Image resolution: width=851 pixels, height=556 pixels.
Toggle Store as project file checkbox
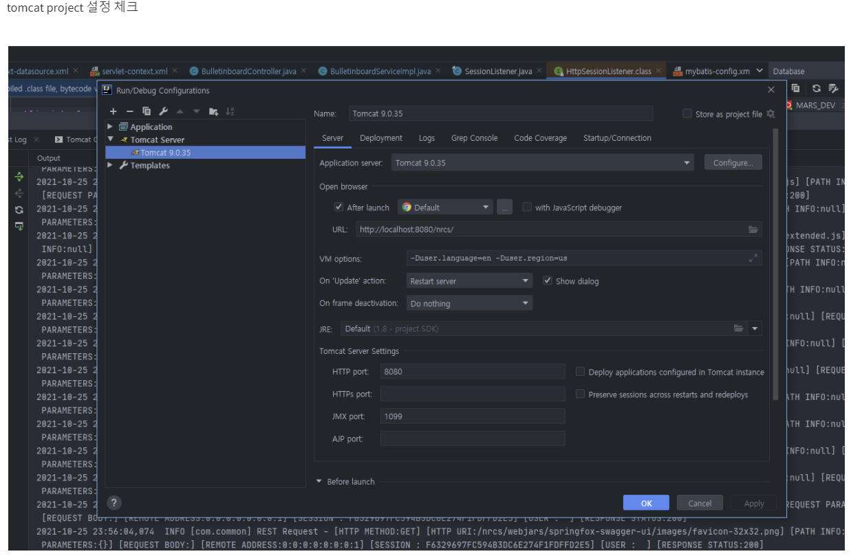click(x=687, y=113)
